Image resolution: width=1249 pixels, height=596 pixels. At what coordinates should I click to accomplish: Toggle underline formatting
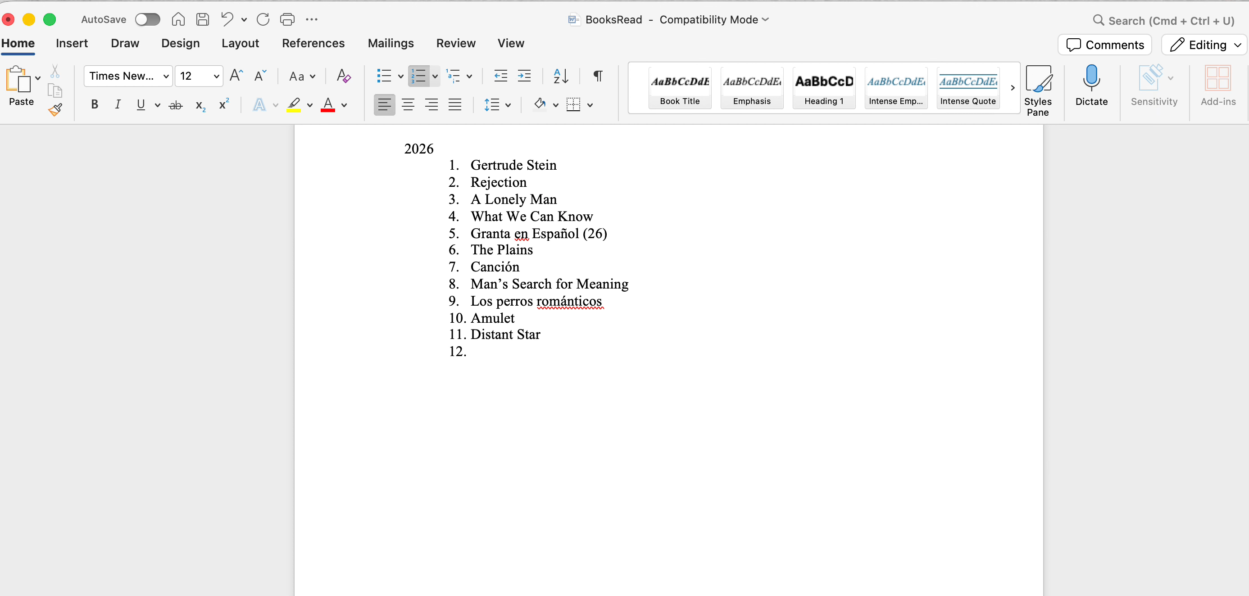141,105
